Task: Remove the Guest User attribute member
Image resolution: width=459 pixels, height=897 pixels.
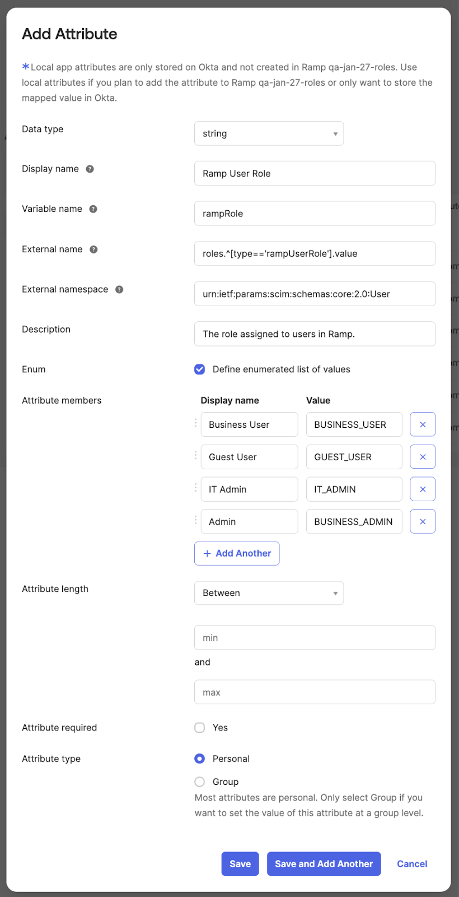Action: (x=423, y=457)
